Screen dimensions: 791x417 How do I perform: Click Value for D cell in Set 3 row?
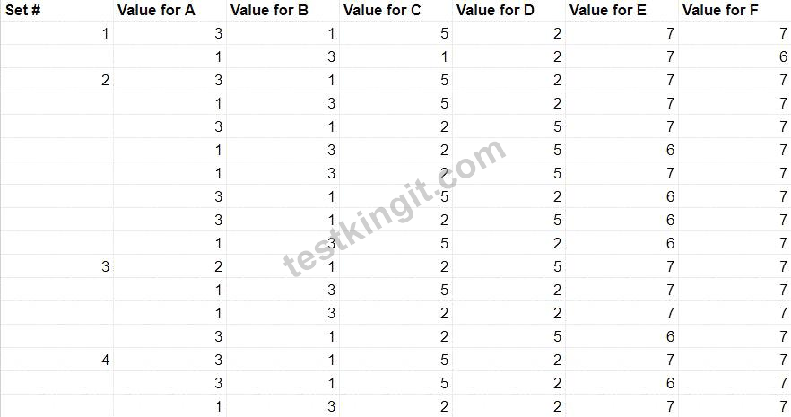(x=508, y=266)
